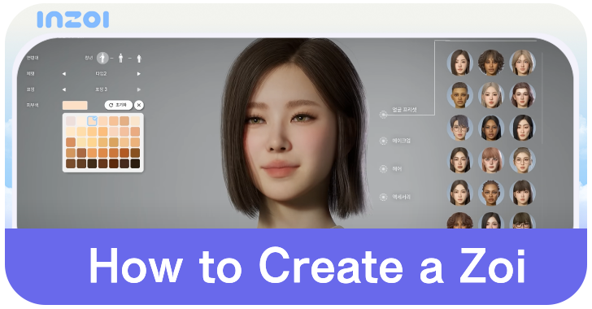Screen dimensions: 592x309
Task: Choose the wavy burgundy hair face preset
Action: tap(523, 95)
